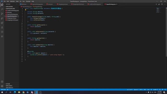The height and width of the screenshot is (94, 167).
Task: Switch to the PaymentStrategy.java tab
Action: pyautogui.click(x=37, y=4)
